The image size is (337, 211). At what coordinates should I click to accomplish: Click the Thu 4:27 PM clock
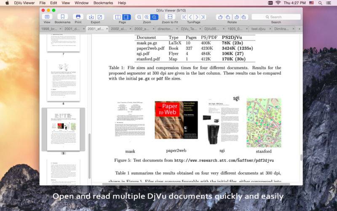point(294,3)
